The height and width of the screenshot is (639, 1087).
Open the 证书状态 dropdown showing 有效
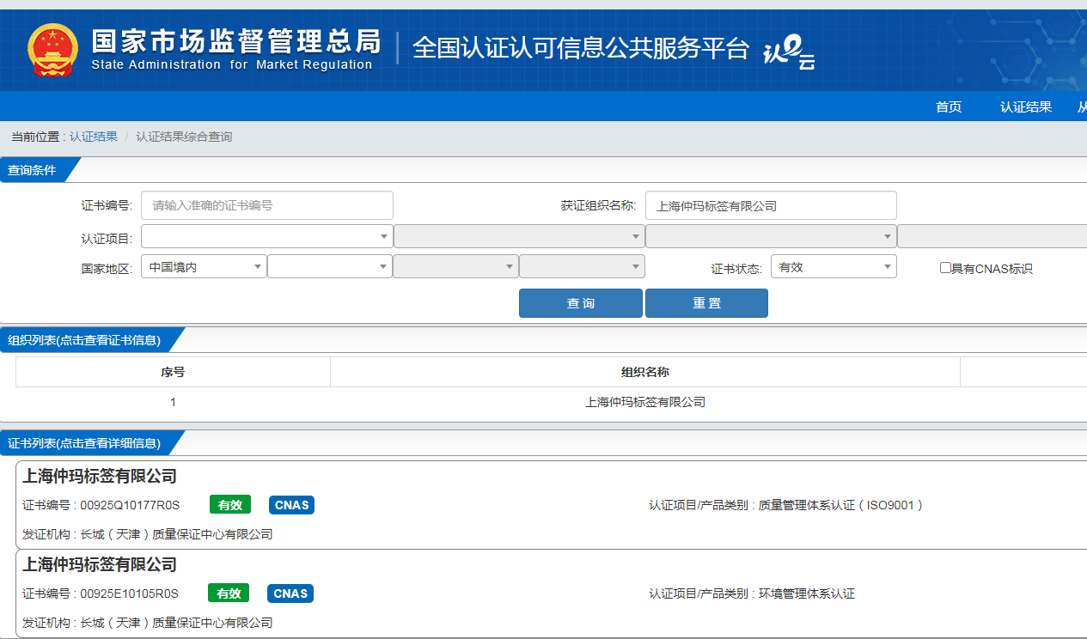pyautogui.click(x=833, y=266)
